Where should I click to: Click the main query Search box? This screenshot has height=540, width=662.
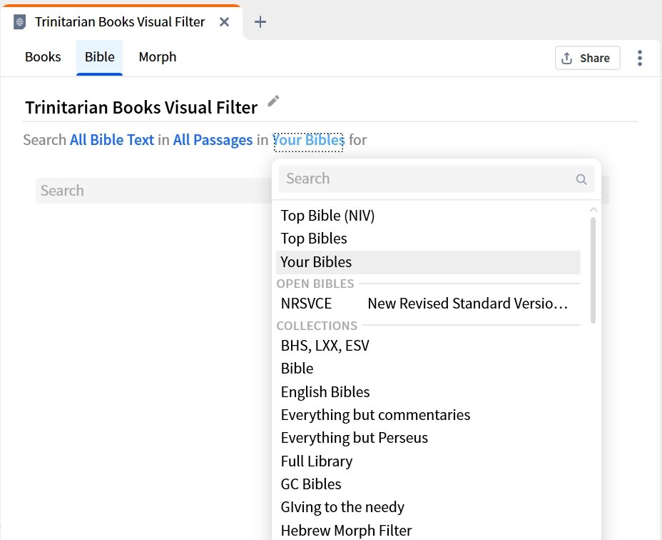click(154, 191)
